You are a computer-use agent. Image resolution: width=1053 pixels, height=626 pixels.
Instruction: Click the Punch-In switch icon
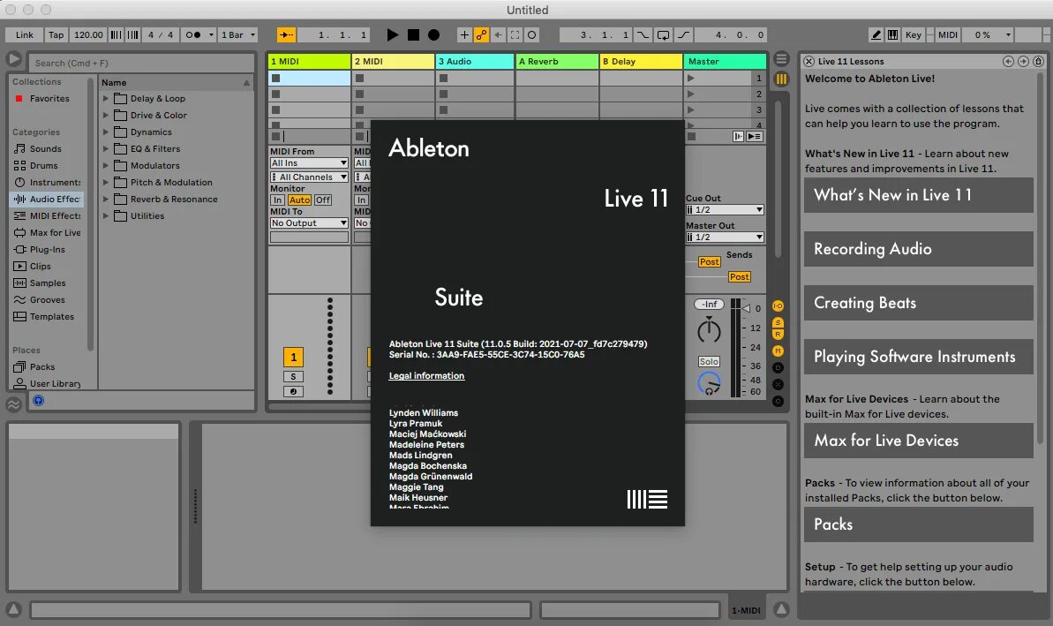[643, 35]
